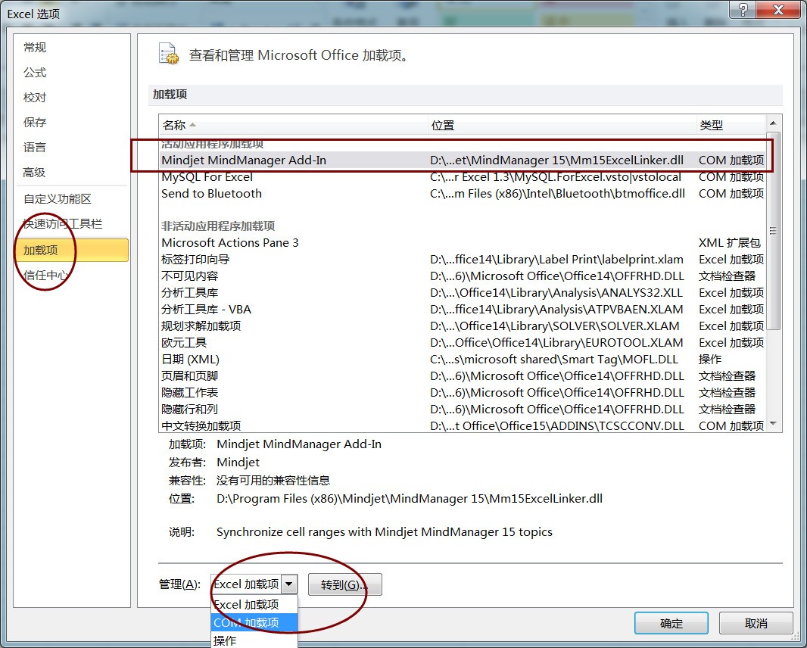Click the 确定 button to confirm

(x=671, y=622)
